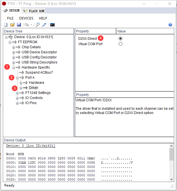Screen dimensions: 177x191
Task: Click the command prompt toolbar icon
Action: point(52,25)
